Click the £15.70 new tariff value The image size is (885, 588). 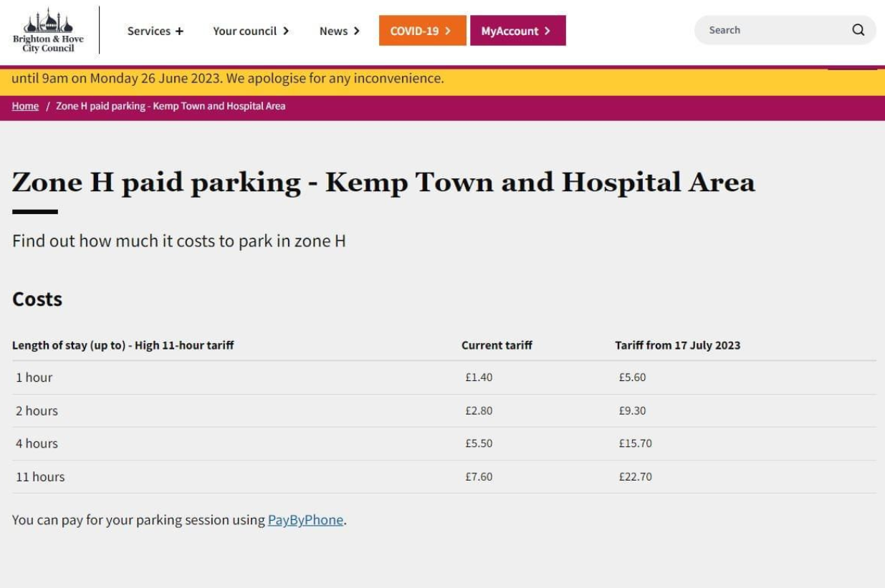click(636, 443)
